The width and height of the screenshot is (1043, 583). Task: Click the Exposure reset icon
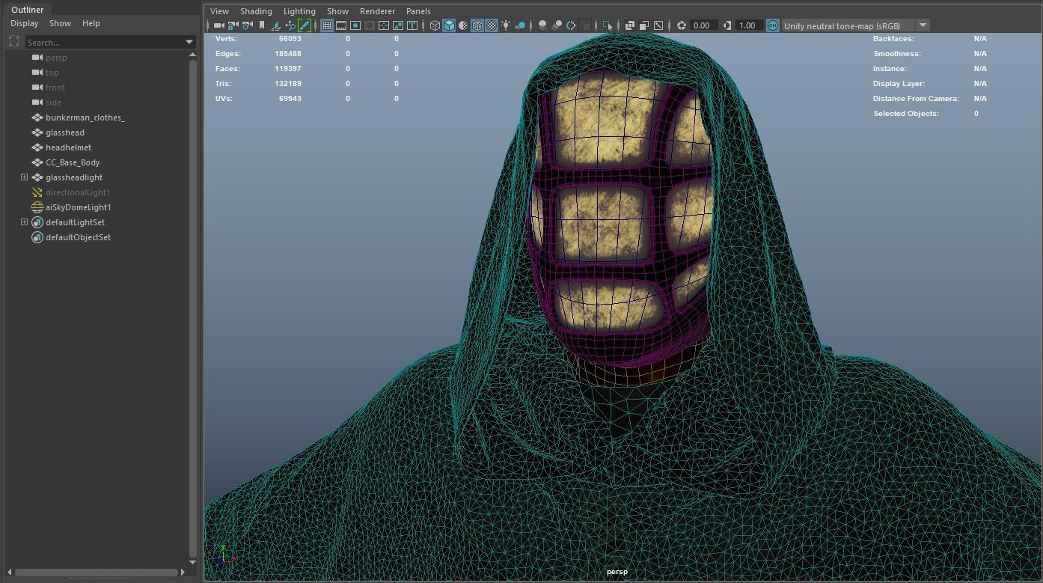(x=682, y=25)
